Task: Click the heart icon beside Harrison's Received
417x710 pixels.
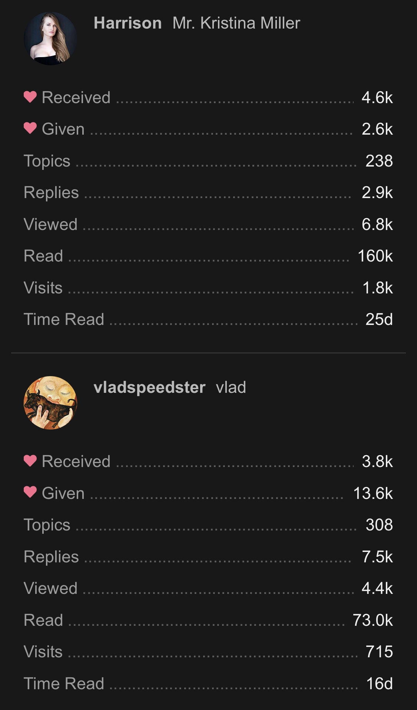Action: pos(30,97)
